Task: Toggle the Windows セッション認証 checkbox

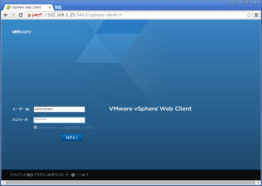Action: click(x=35, y=127)
